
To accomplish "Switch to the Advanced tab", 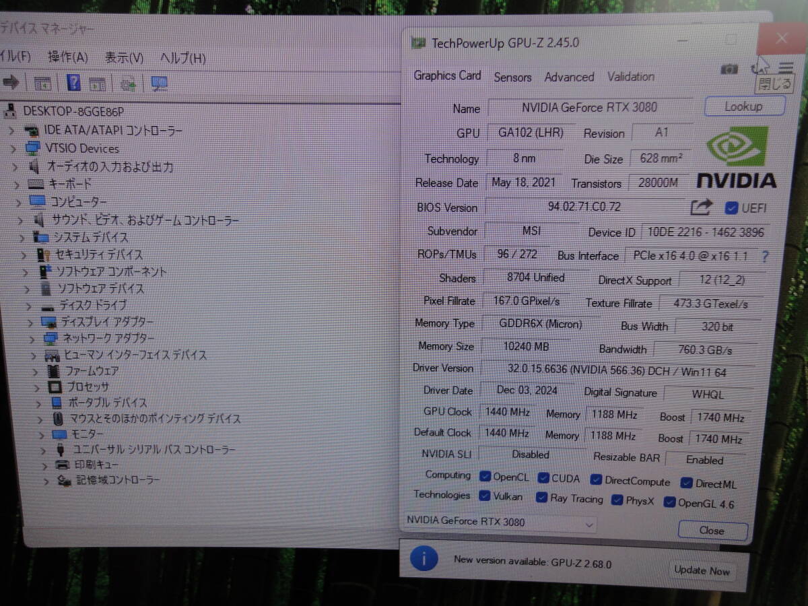I will [569, 77].
